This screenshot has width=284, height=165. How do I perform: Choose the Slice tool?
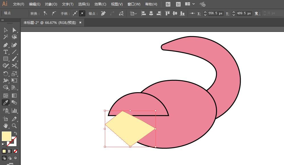14,119
